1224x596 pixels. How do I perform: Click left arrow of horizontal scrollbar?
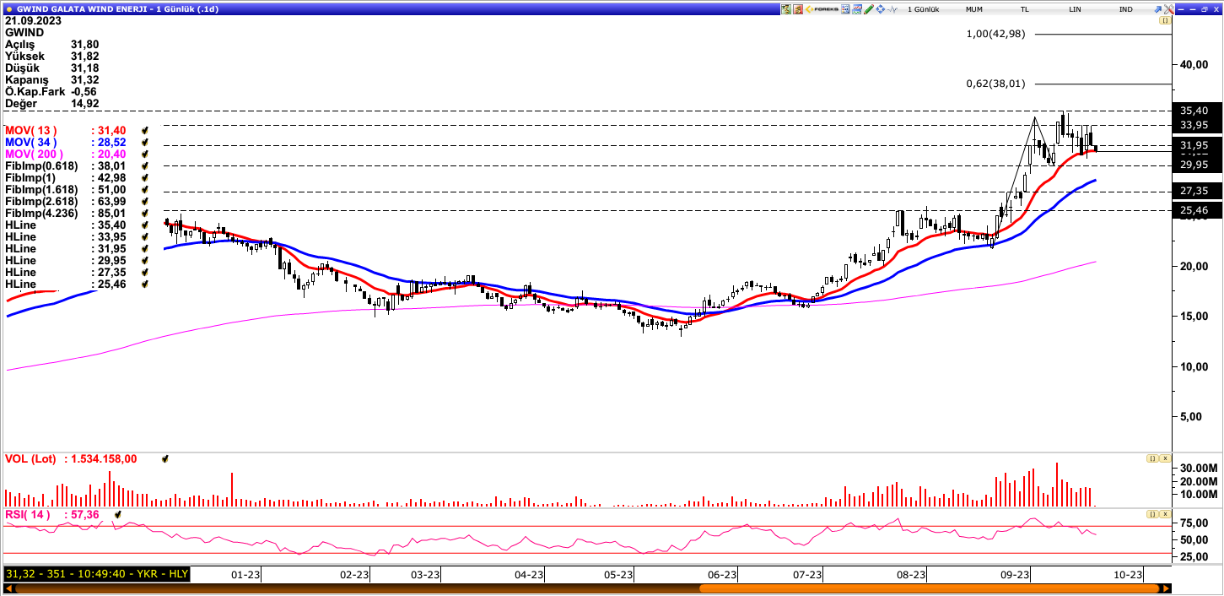8,588
